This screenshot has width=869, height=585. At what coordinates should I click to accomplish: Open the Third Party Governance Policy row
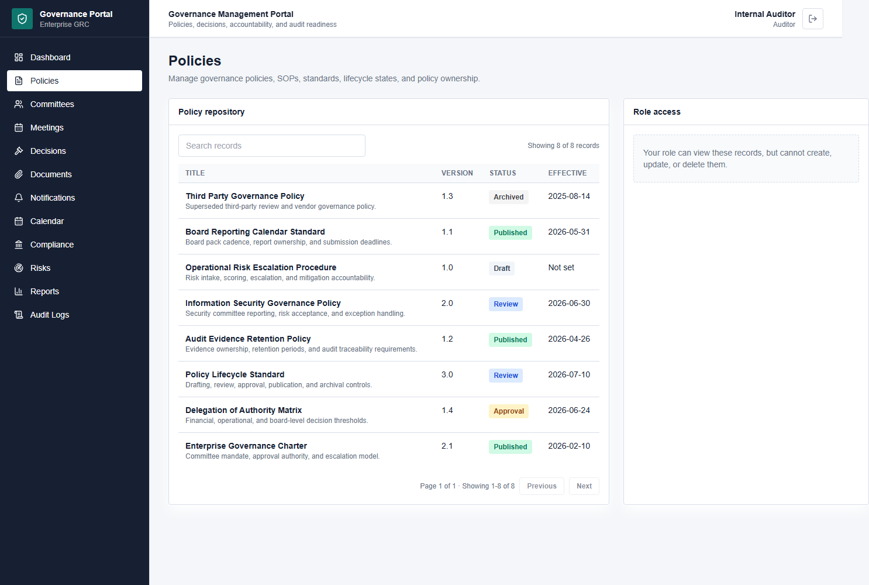click(389, 201)
